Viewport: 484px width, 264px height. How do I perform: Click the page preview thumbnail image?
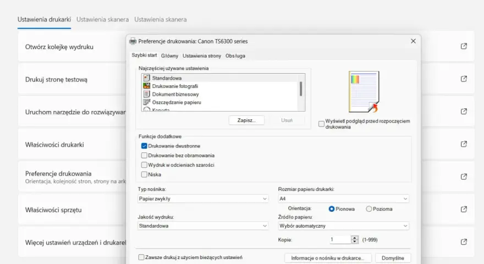(364, 92)
